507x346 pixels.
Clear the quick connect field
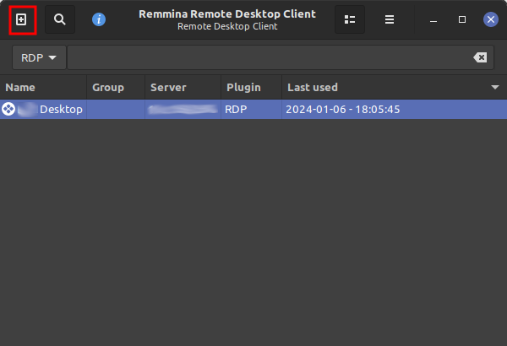[x=480, y=57]
